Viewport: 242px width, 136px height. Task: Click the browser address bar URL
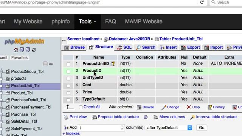tap(50, 3)
